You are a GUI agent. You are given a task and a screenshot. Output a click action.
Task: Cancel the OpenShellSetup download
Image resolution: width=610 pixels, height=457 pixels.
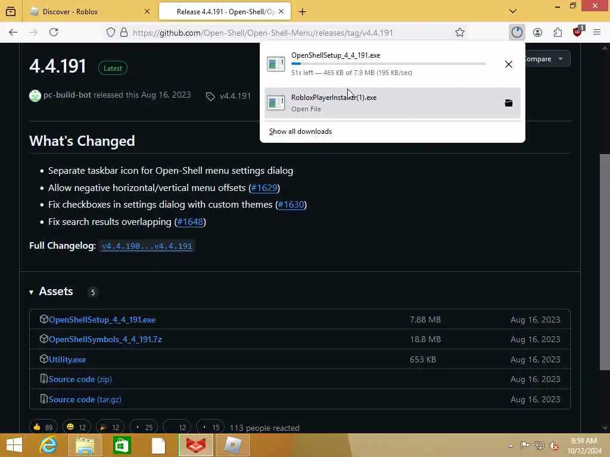tap(509, 64)
